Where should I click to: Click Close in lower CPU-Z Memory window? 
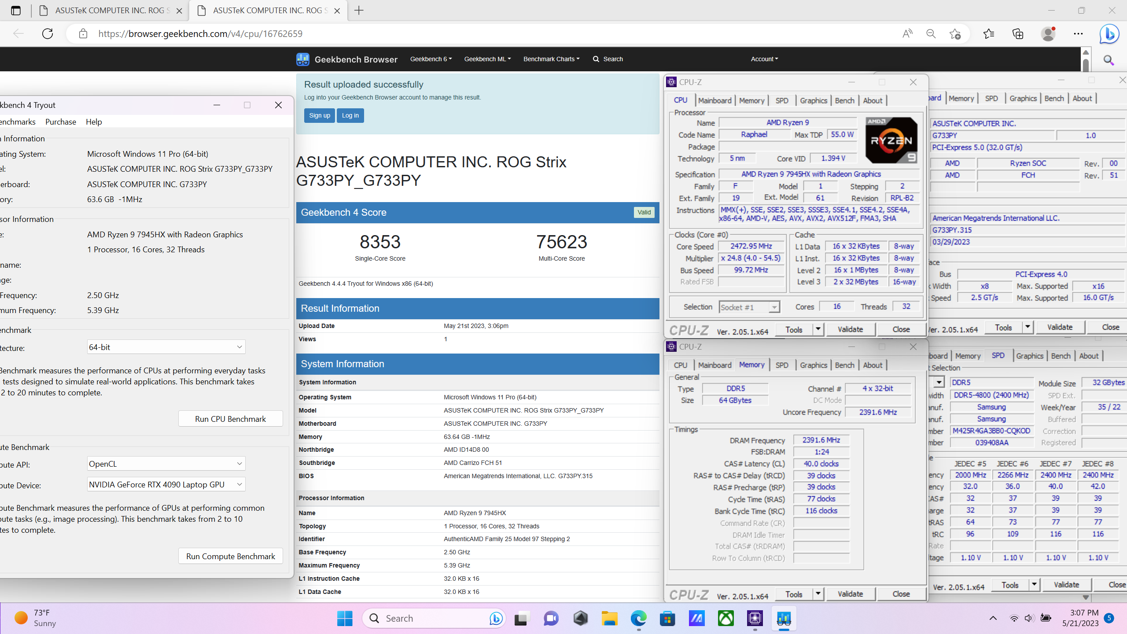tap(901, 593)
